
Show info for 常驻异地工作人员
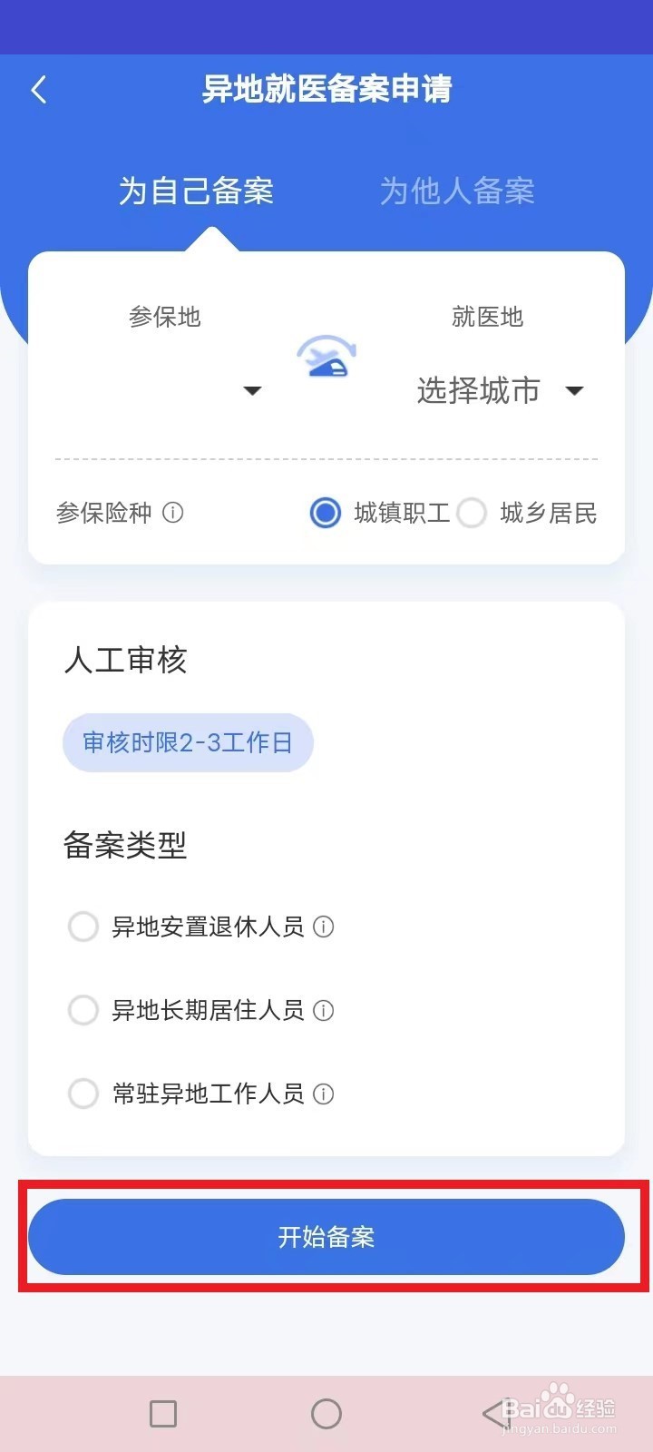[324, 1094]
